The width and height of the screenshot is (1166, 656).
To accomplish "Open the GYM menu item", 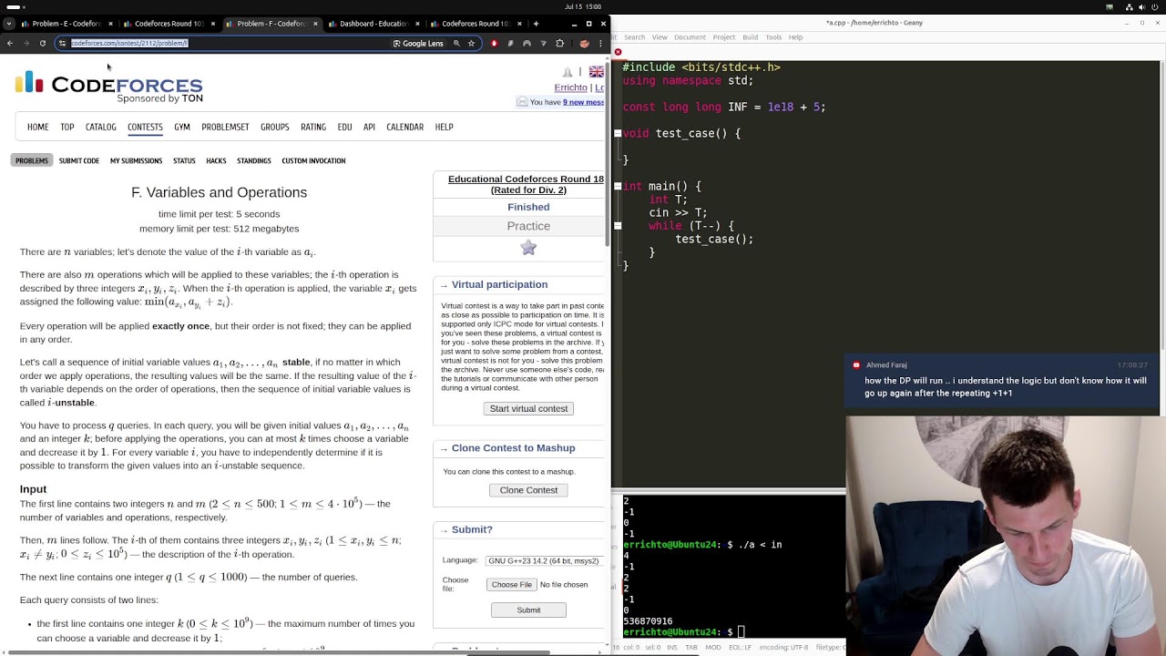I will point(182,127).
